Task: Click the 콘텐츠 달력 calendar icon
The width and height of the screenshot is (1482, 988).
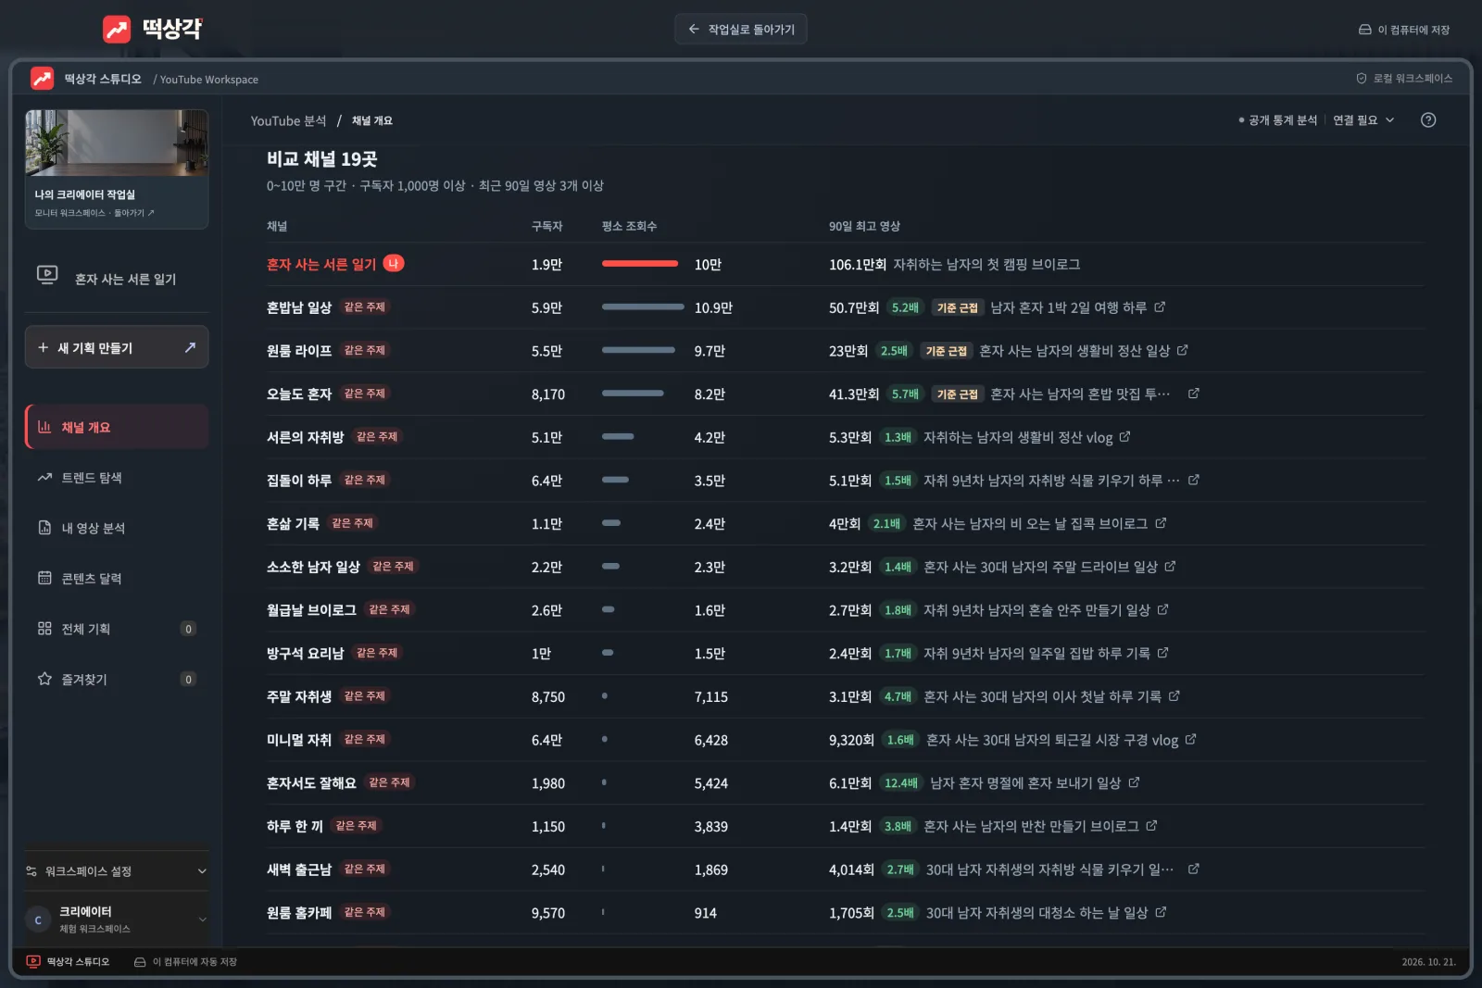Action: pos(44,578)
